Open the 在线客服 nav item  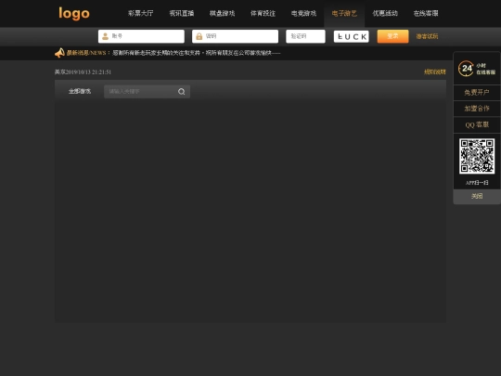[x=426, y=13]
